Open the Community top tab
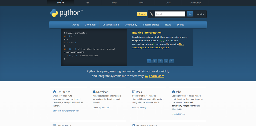The width and height of the screenshot is (256, 126). [195, 3]
